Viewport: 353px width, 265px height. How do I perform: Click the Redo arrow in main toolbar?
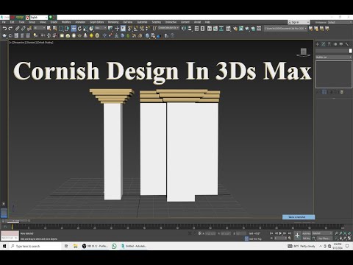10,29
